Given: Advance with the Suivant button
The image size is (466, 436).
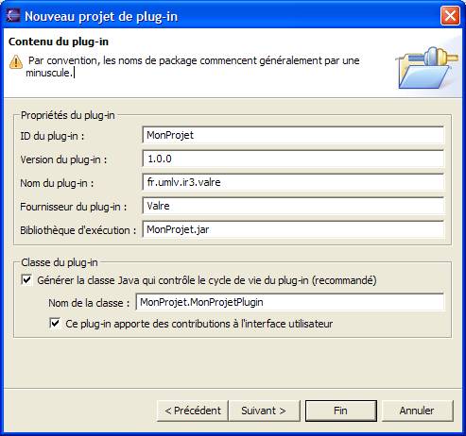Looking at the screenshot, I should coord(264,411).
